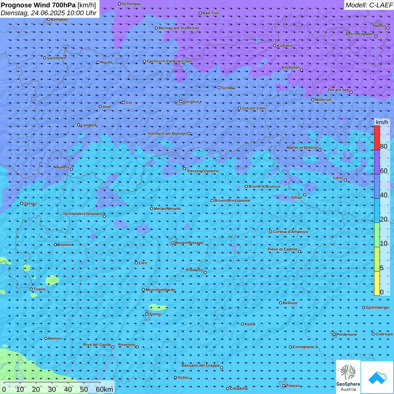Screen dimensions: 394x394
Task: Click the 'Cles' label
Action: tap(143, 263)
